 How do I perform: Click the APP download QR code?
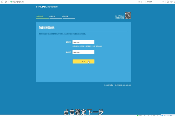tap(128, 15)
